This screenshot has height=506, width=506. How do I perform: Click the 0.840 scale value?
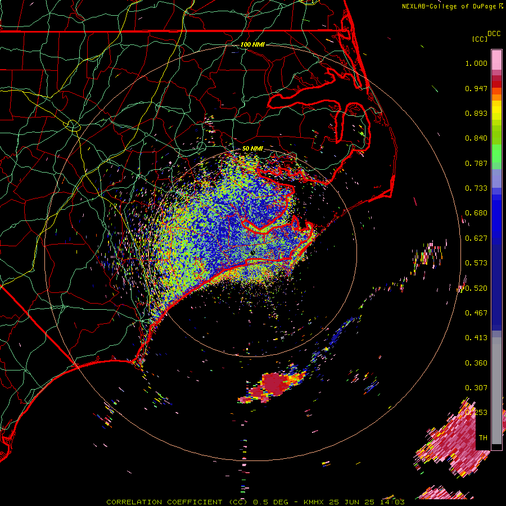(476, 138)
